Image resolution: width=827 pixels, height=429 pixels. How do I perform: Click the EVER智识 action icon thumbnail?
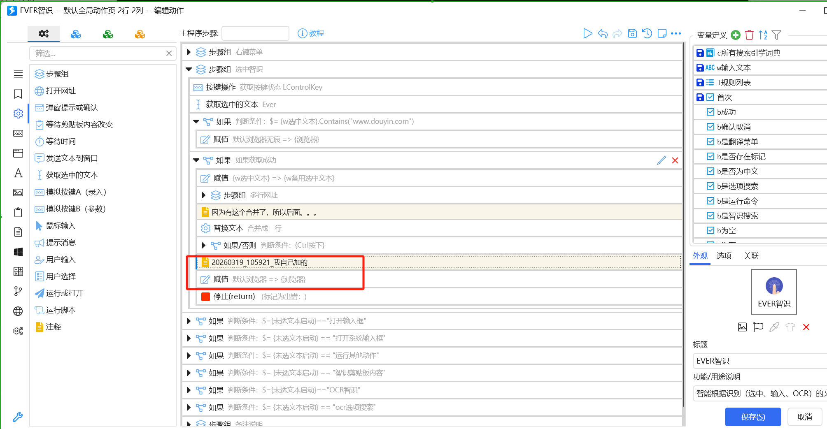(x=774, y=292)
